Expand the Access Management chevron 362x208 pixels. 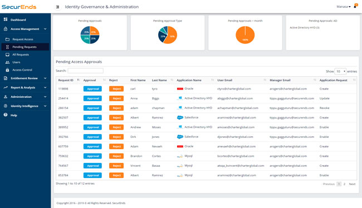click(x=45, y=29)
